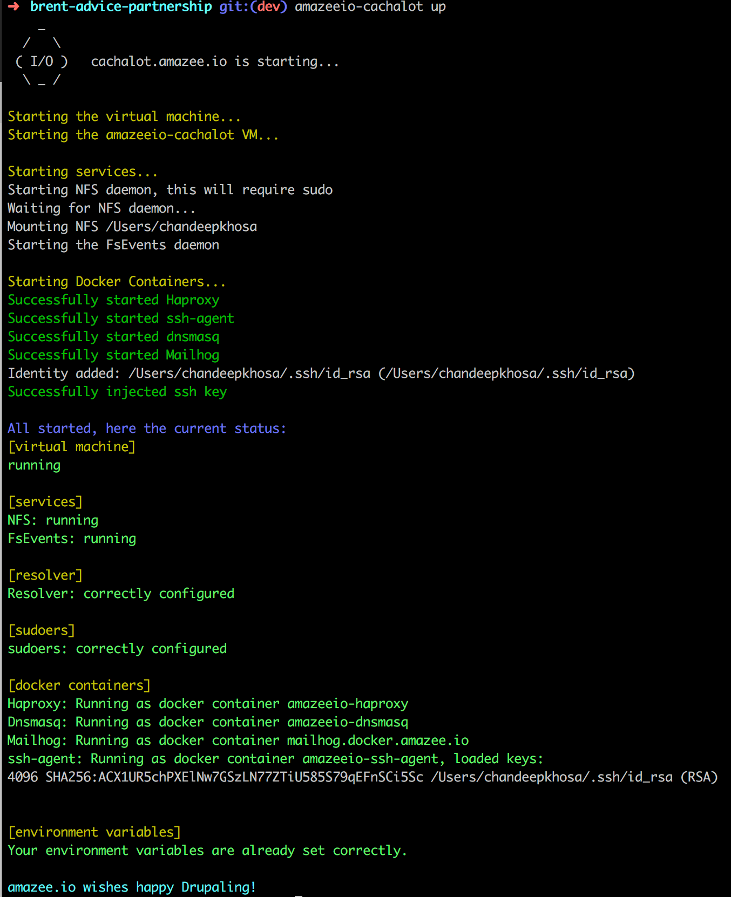Click the 'NFS: running' status line
The width and height of the screenshot is (731, 897).
coord(53,520)
